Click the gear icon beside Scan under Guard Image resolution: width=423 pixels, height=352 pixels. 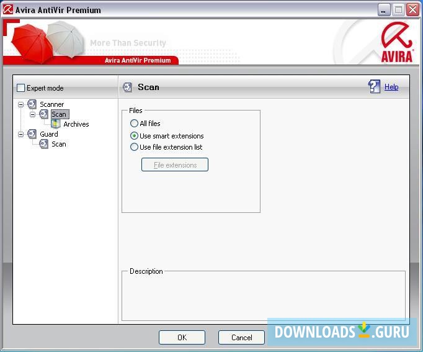(x=43, y=144)
